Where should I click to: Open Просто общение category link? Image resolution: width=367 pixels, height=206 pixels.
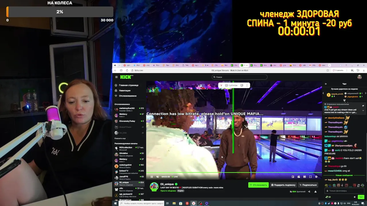click(168, 191)
